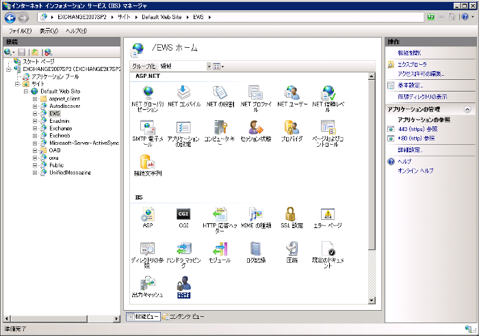Select the UnifiedMessaging tree item
479x336 pixels.
[x=70, y=173]
